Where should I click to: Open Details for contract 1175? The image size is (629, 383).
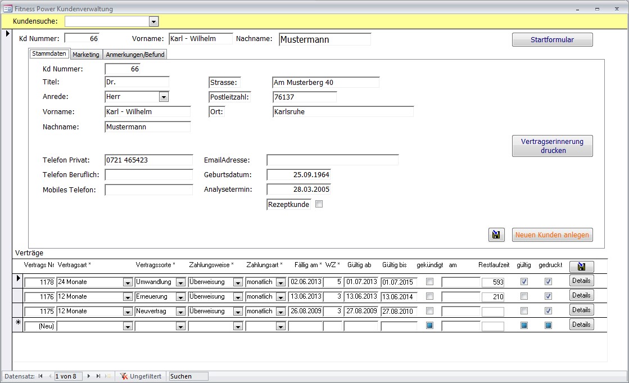coord(581,310)
